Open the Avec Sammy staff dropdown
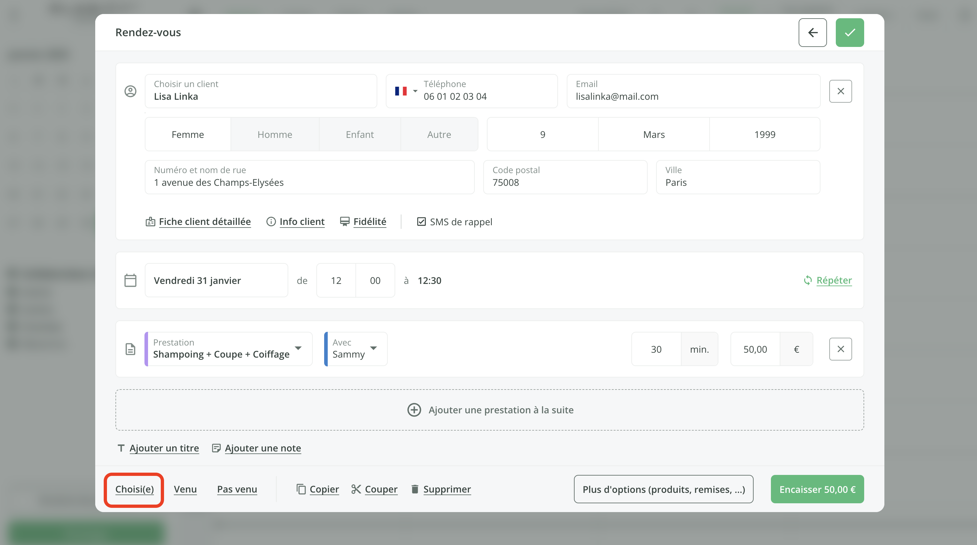This screenshot has width=977, height=545. tap(373, 348)
